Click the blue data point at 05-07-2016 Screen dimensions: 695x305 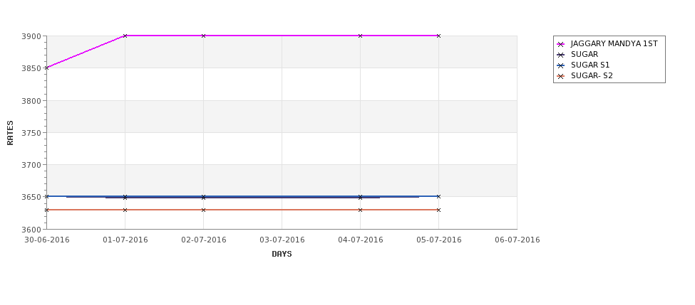(439, 197)
